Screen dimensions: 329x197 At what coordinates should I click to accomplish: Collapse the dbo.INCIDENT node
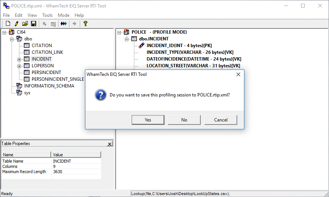126,39
